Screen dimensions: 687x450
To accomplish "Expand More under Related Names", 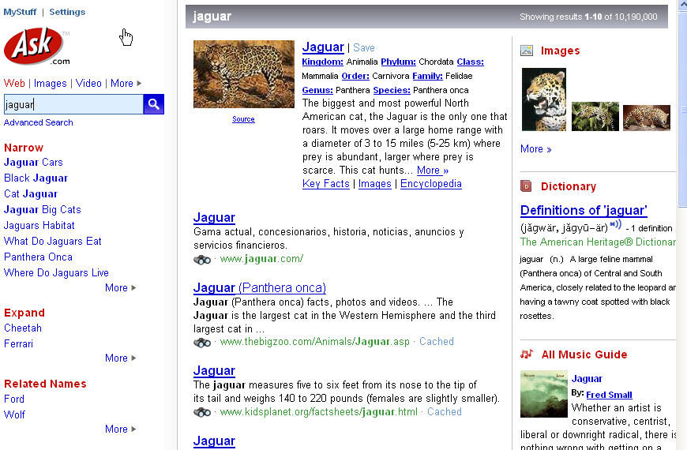I will [121, 429].
